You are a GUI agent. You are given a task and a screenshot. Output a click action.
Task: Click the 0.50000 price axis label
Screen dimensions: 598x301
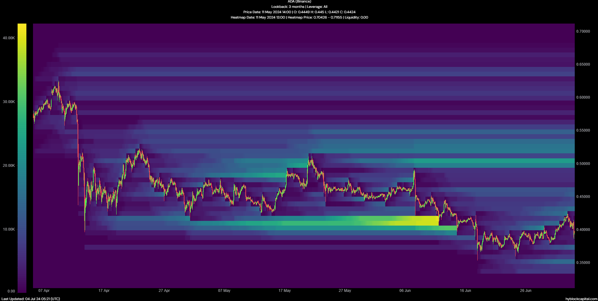[583, 164]
